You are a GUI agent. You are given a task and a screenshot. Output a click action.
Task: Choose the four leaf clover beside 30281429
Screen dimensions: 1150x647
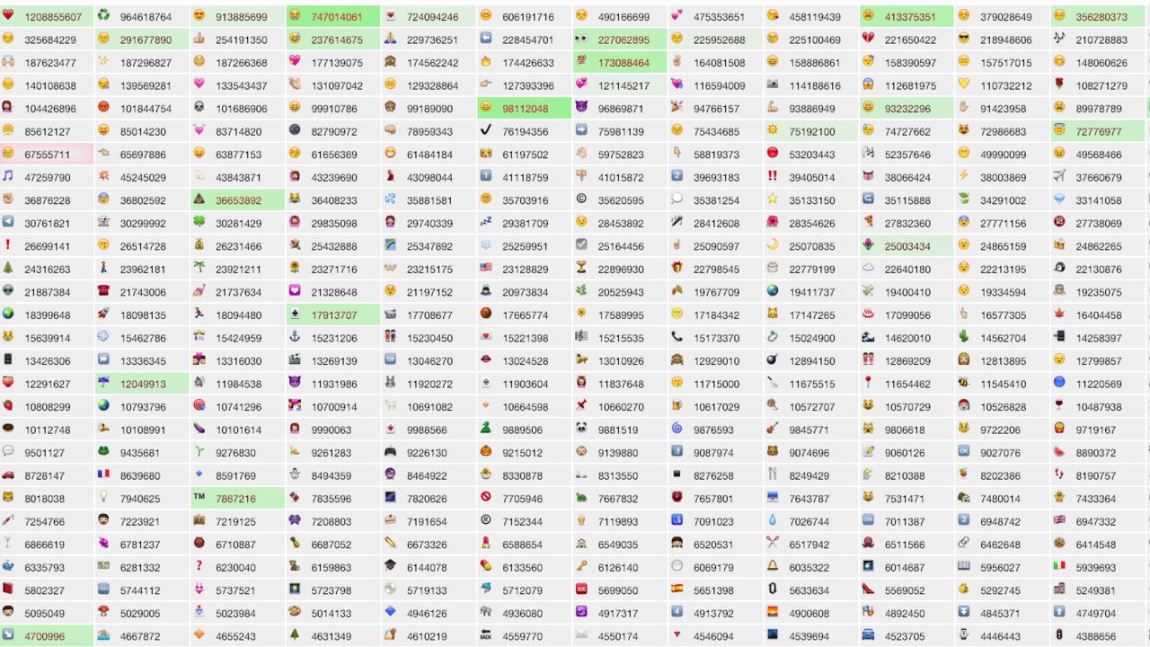click(x=199, y=222)
